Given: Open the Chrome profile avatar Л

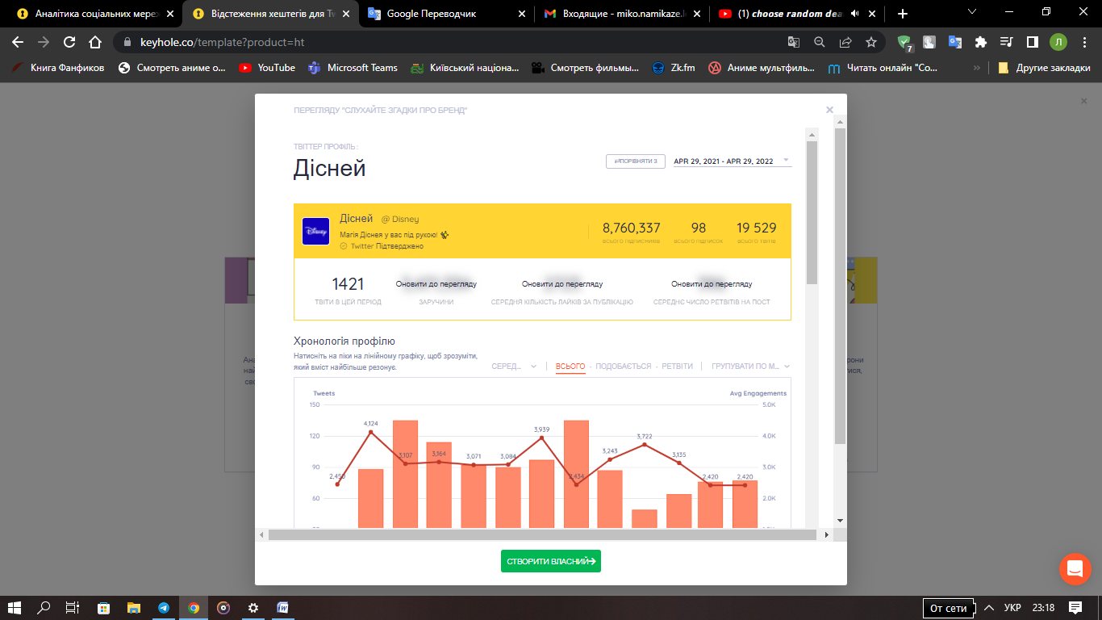Looking at the screenshot, I should (x=1058, y=42).
